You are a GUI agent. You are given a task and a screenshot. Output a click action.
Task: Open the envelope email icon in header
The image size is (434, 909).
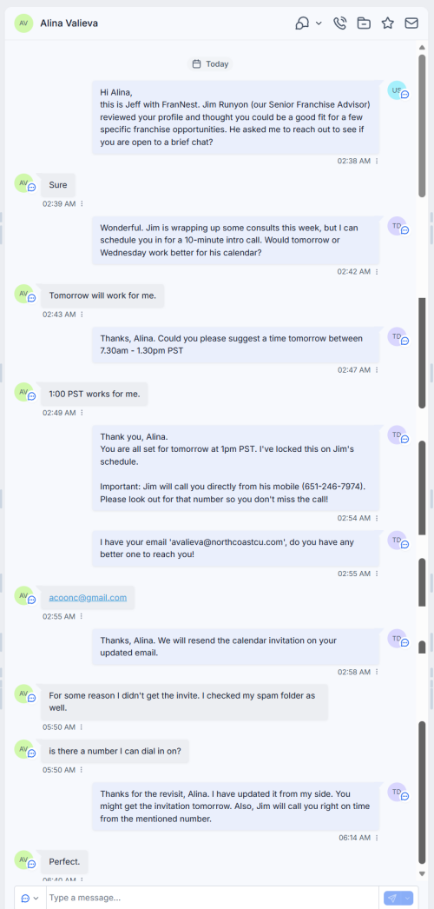pos(411,23)
